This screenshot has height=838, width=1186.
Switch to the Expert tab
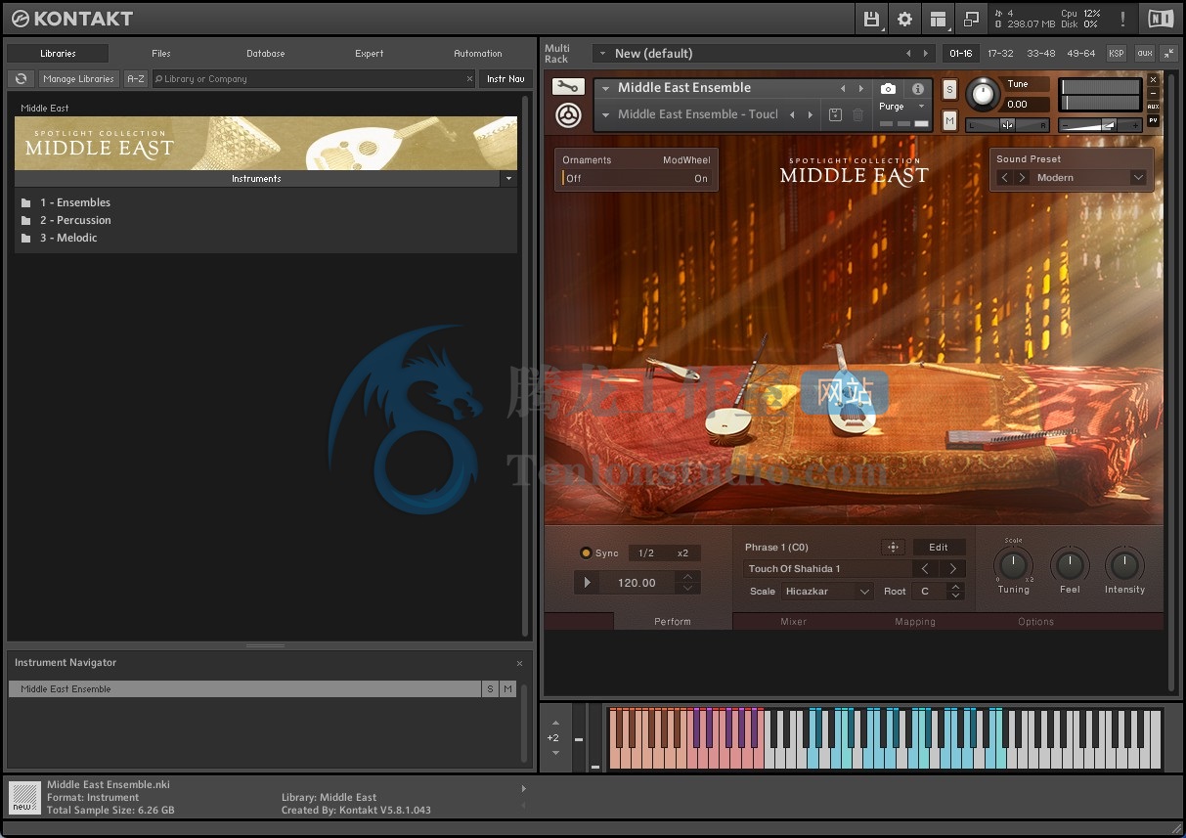click(x=370, y=54)
